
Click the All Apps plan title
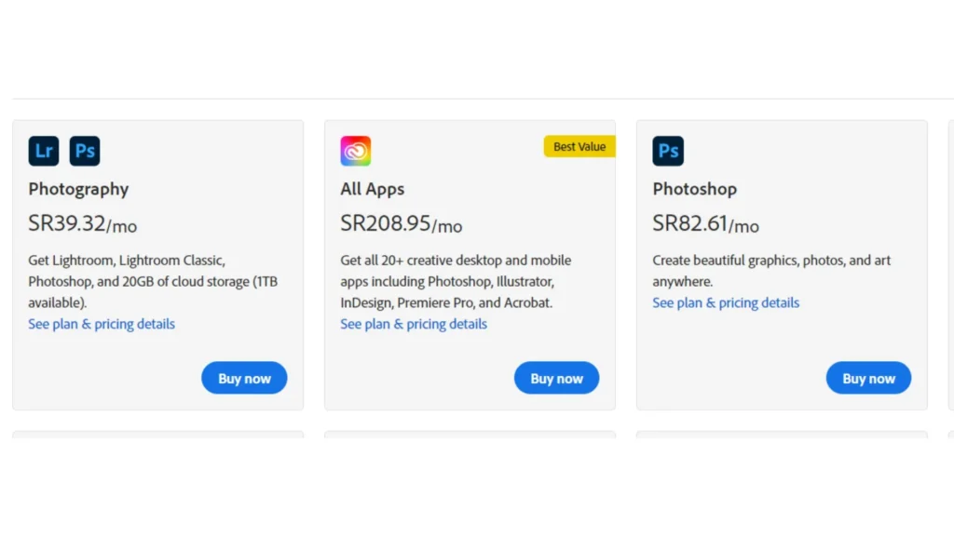(372, 189)
